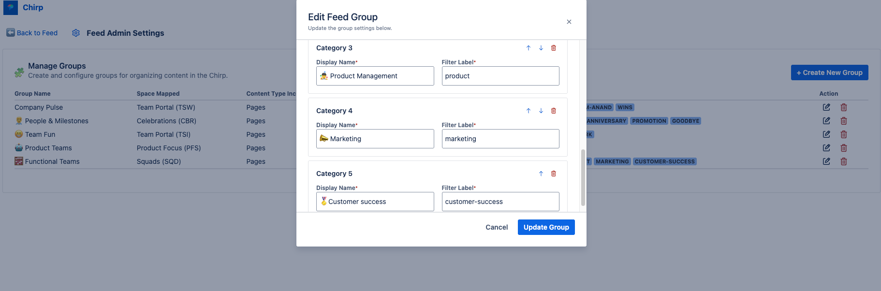The width and height of the screenshot is (881, 291).
Task: Click the Feed Admin Settings gear icon
Action: pyautogui.click(x=76, y=33)
